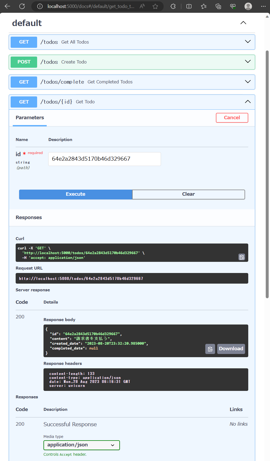Open the Read aloud icon
Image resolution: width=270 pixels, height=461 pixels.
(x=142, y=6)
